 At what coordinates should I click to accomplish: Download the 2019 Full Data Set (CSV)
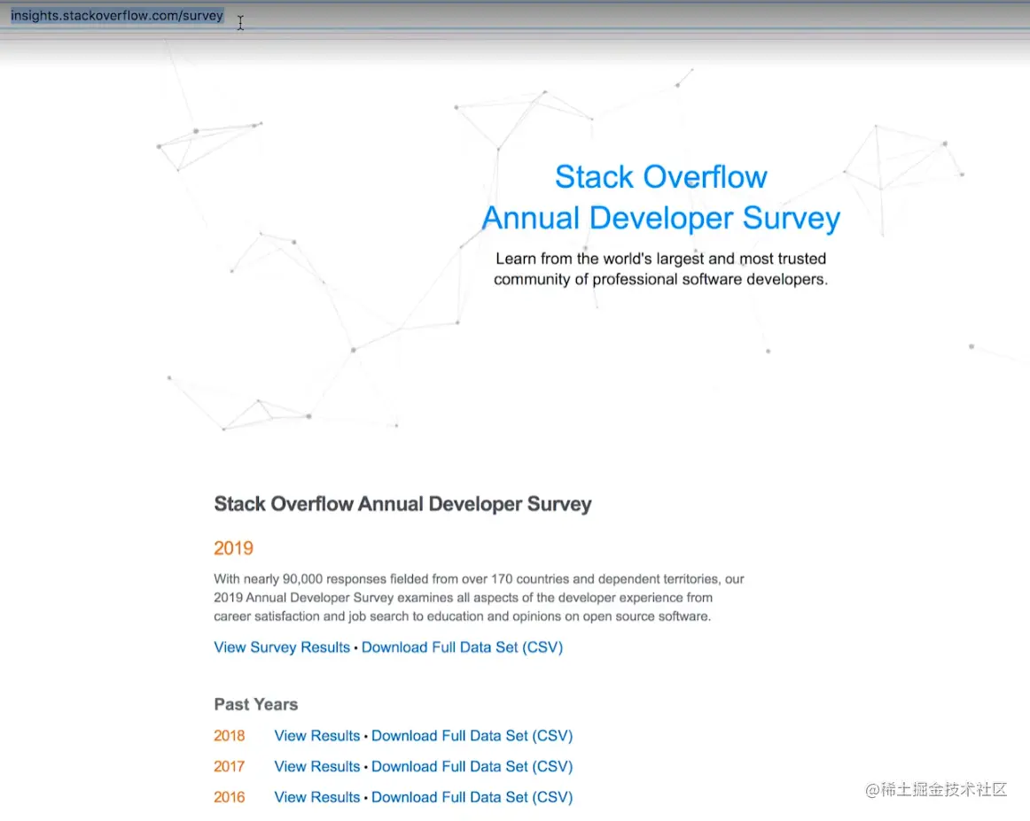(x=463, y=647)
